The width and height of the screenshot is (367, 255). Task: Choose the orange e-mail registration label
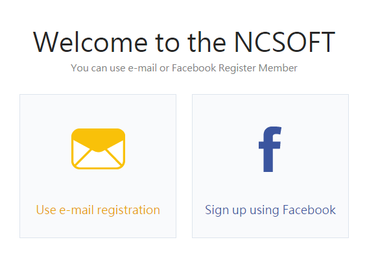tap(98, 210)
